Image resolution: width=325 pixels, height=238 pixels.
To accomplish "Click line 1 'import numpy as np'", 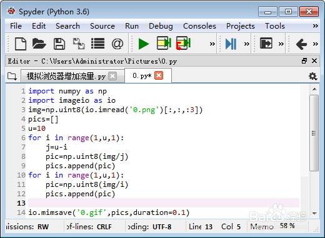I will coord(67,91).
